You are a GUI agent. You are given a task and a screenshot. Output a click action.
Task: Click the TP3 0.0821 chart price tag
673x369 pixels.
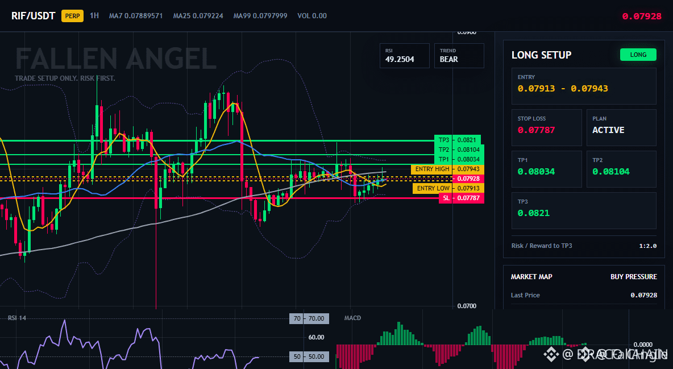[x=458, y=140]
